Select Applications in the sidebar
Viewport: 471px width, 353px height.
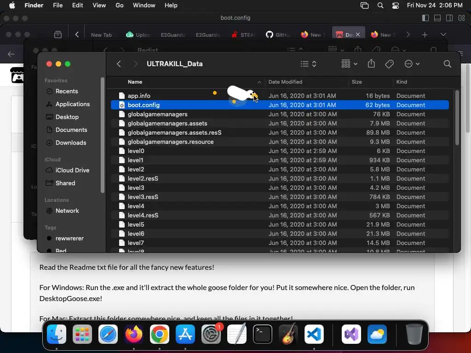[72, 104]
